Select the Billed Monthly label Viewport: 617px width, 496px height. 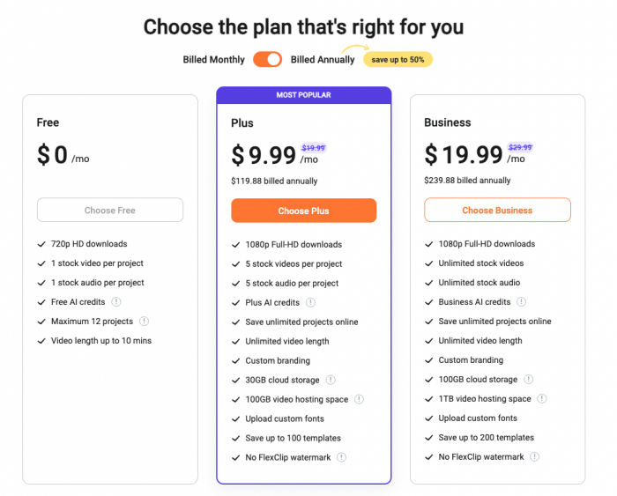pos(213,59)
